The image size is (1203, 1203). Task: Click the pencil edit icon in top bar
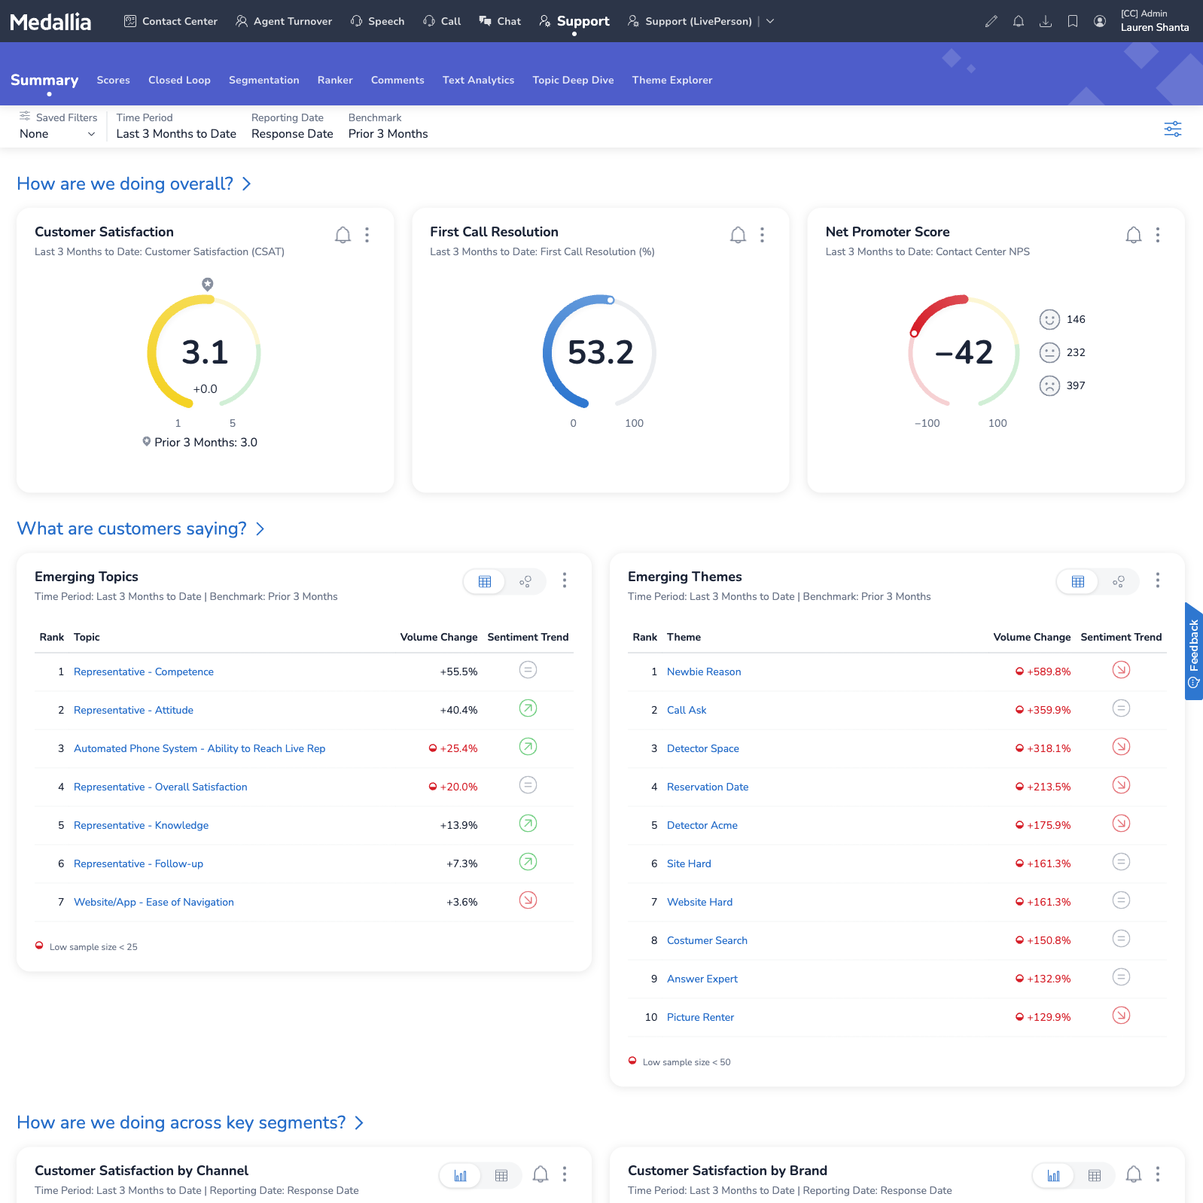click(991, 21)
